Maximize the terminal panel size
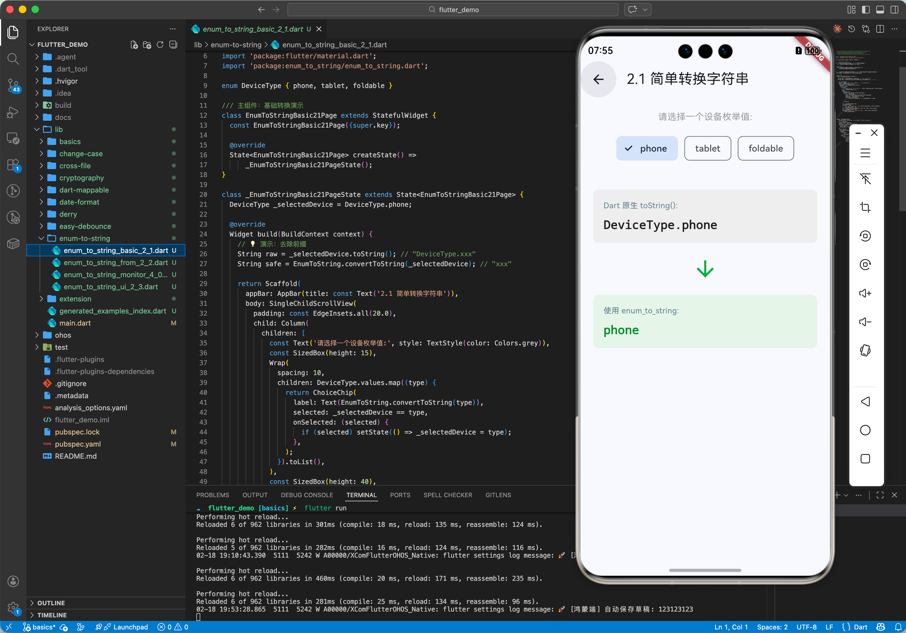Viewport: 906px width, 633px height. point(880,495)
